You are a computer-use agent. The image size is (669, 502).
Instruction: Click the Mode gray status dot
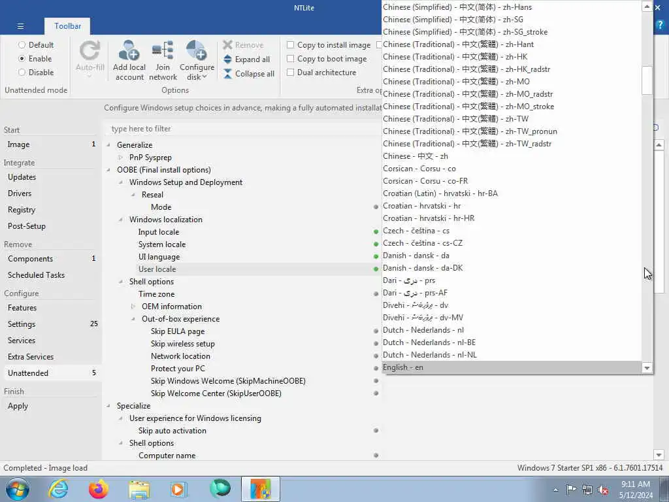pyautogui.click(x=376, y=207)
